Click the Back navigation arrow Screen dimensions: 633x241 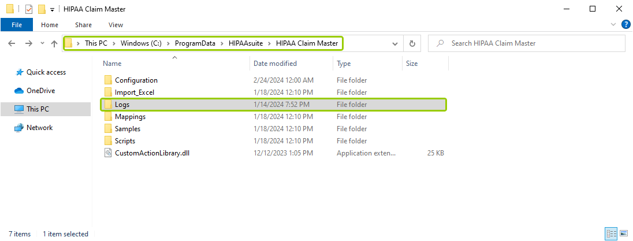[x=12, y=43]
